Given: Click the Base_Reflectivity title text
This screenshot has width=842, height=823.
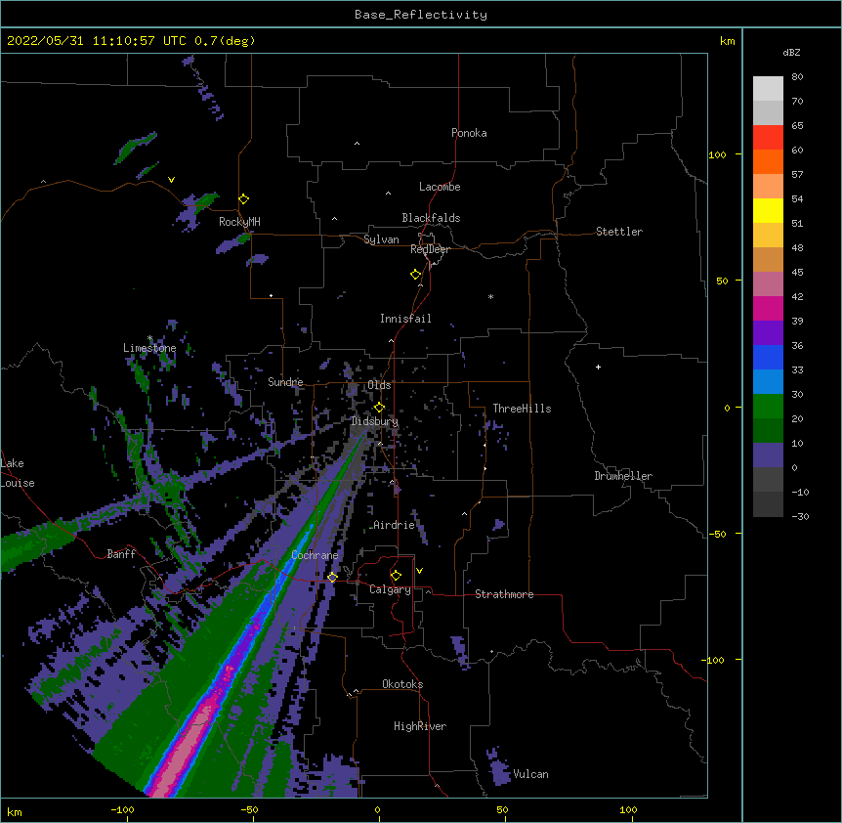Looking at the screenshot, I should [421, 15].
